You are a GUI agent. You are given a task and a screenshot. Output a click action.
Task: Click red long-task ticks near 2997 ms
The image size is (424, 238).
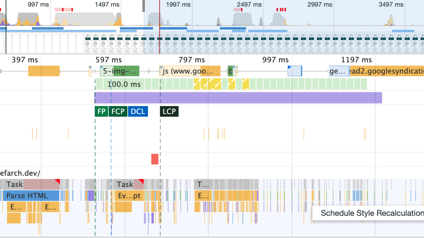[281, 10]
